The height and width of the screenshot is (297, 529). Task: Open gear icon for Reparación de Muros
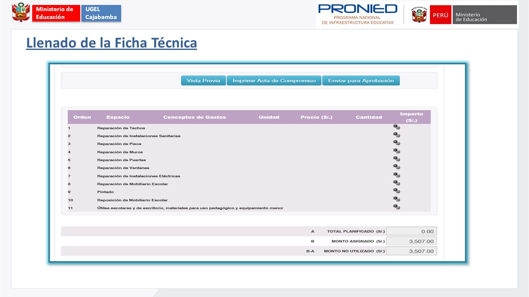(x=397, y=151)
